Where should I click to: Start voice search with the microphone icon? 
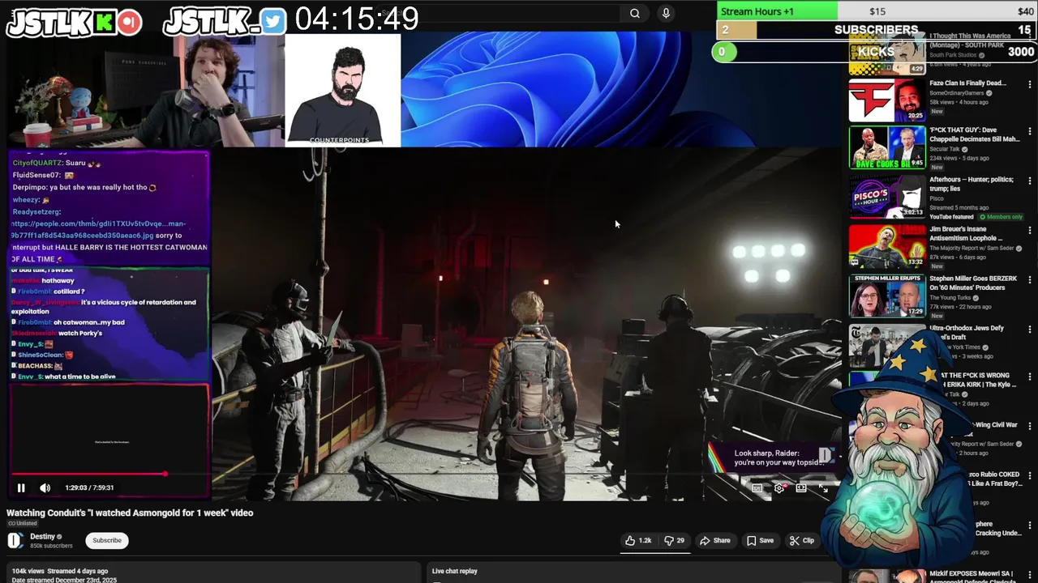coord(666,13)
